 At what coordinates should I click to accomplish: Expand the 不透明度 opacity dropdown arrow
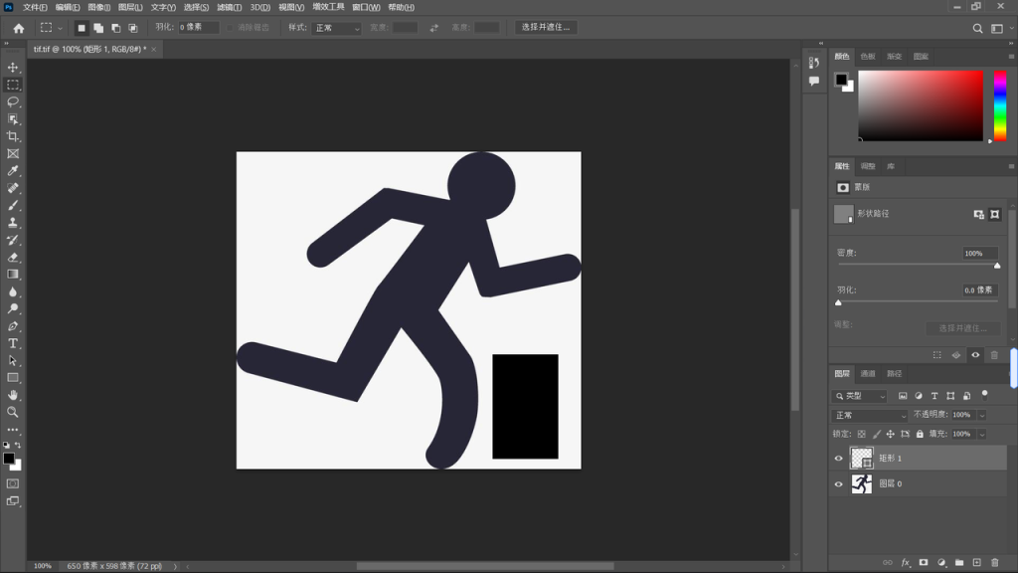click(x=982, y=415)
